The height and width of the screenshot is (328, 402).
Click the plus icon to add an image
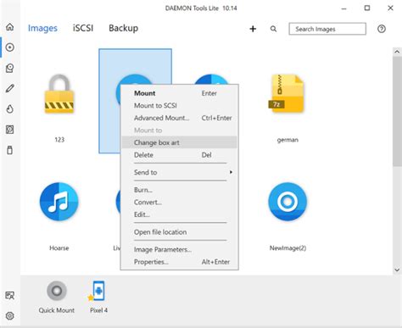pyautogui.click(x=253, y=29)
